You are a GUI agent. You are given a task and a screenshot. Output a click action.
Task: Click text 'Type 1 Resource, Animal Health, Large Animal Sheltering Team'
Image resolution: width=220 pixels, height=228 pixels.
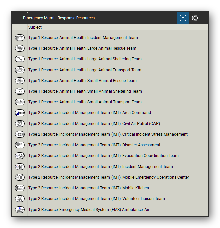(85, 59)
